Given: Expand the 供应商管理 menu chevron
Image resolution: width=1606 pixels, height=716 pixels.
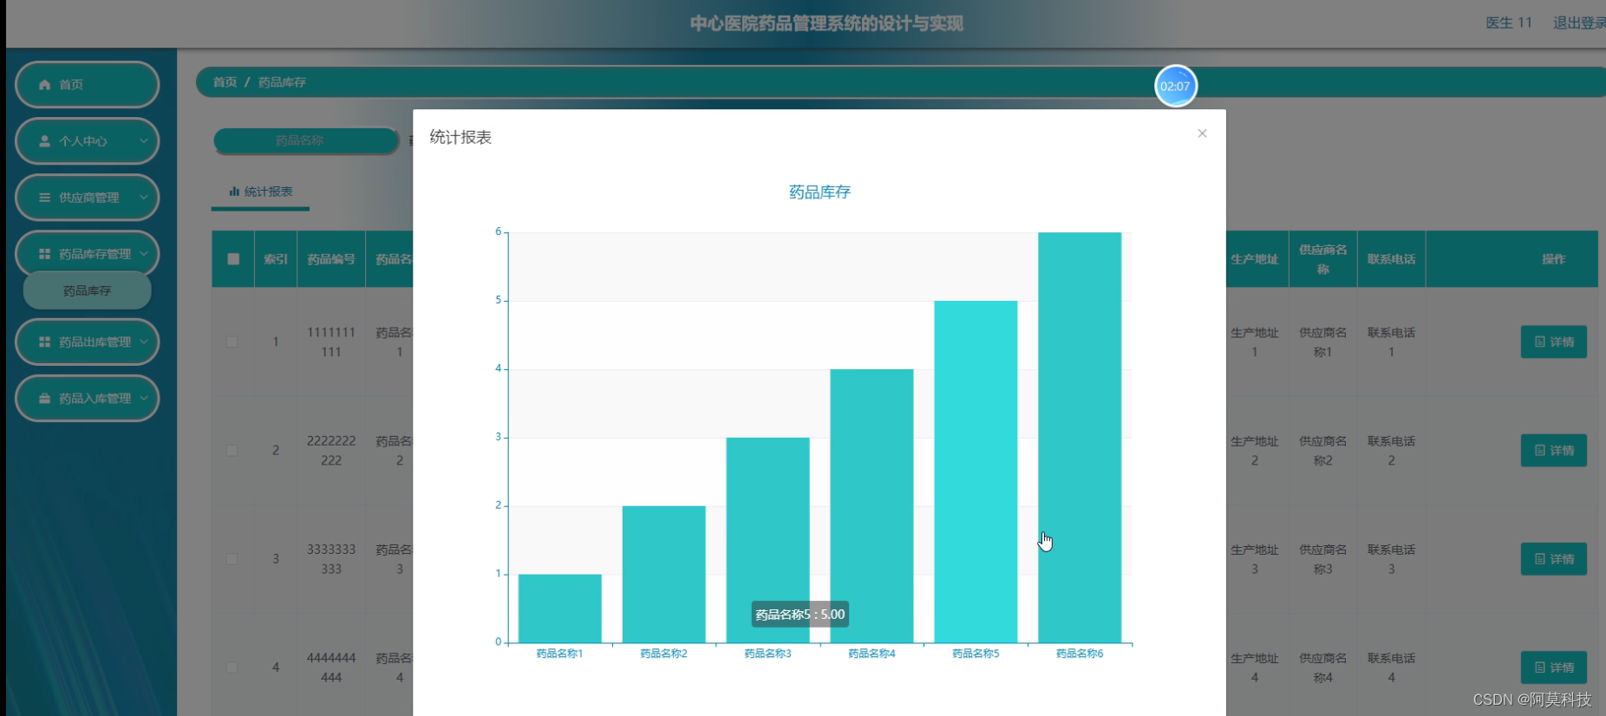Looking at the screenshot, I should pos(144,198).
